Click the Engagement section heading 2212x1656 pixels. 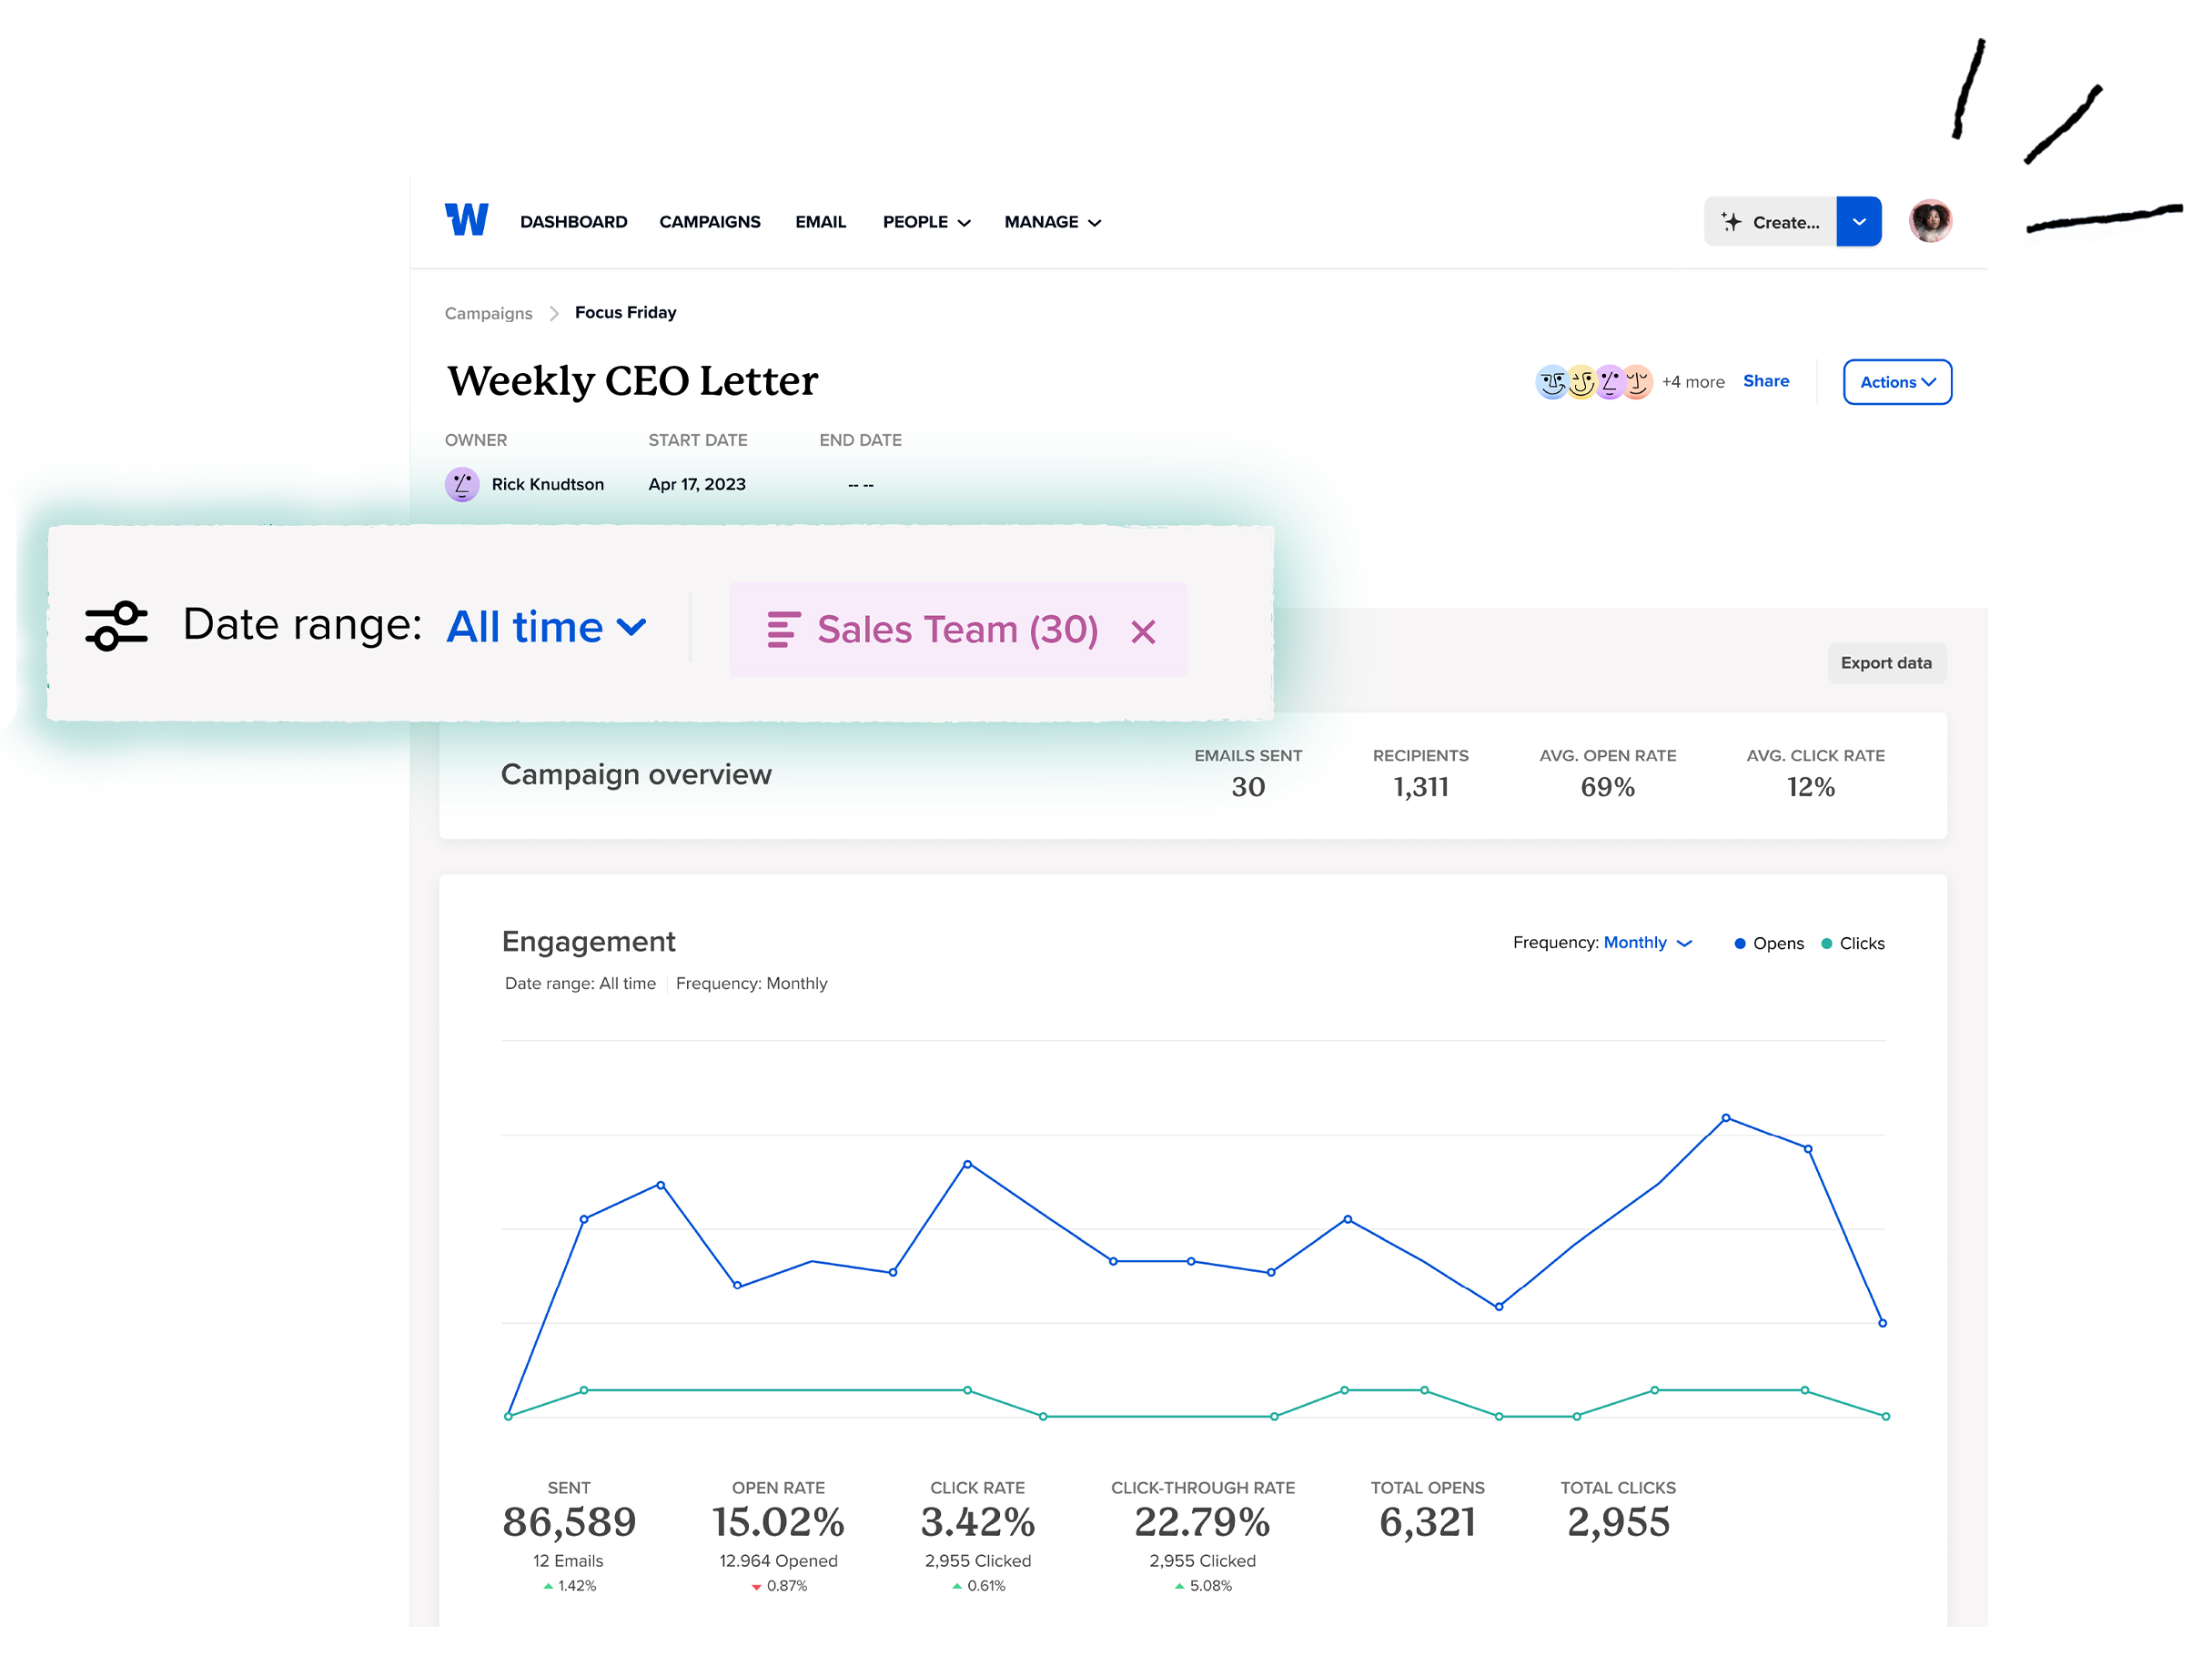tap(588, 941)
